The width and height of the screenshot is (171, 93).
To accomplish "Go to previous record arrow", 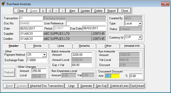I will [x=56, y=11].
